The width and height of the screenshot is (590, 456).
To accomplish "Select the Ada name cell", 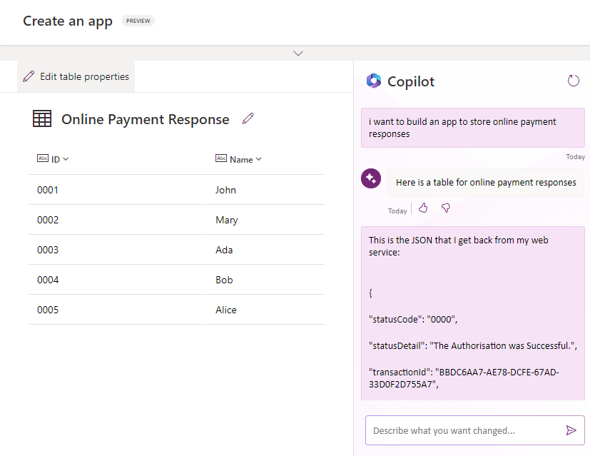I will (265, 250).
